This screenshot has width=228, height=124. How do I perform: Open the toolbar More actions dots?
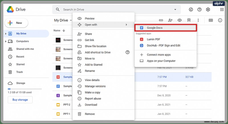[x=198, y=20]
